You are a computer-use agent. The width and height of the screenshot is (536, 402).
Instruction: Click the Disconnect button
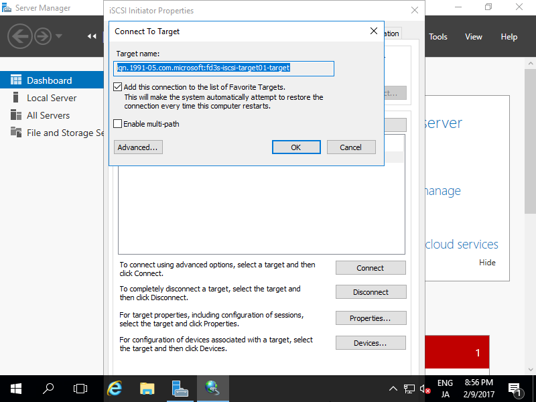point(371,292)
